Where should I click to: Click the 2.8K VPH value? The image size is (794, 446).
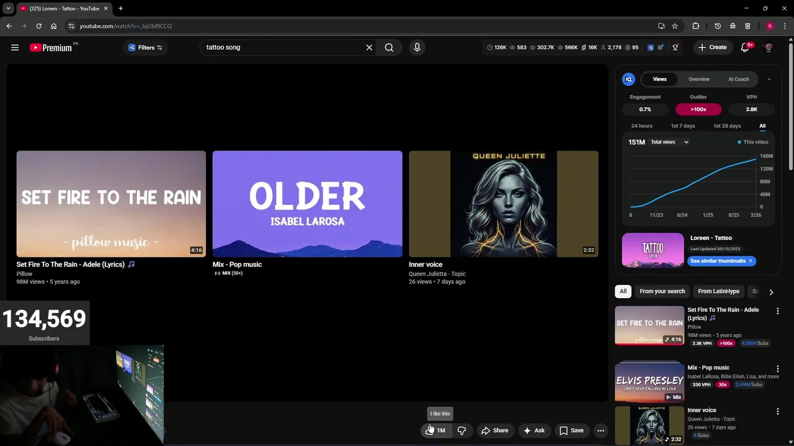(x=751, y=110)
